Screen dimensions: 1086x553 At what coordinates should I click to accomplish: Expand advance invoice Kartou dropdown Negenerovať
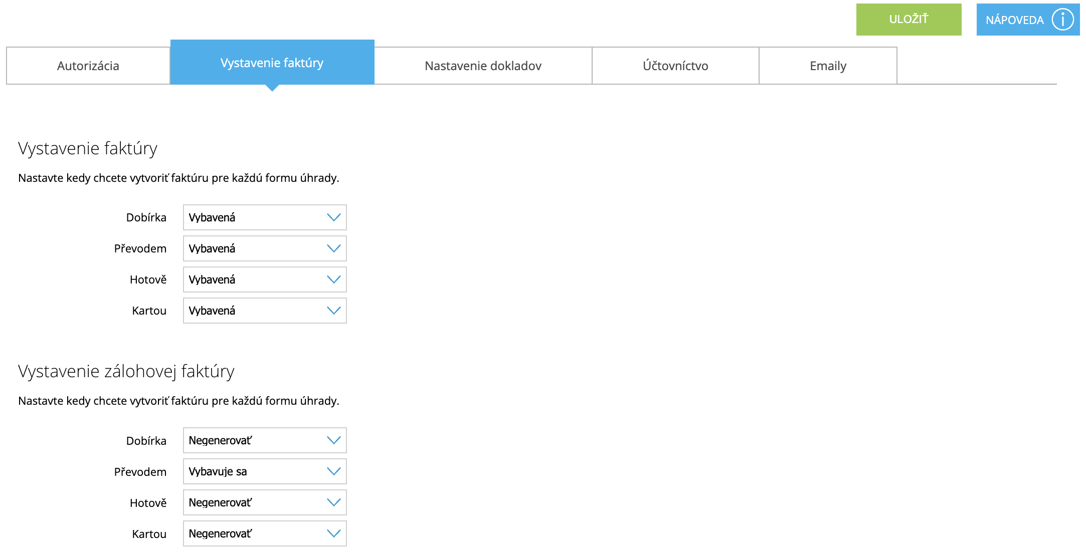point(265,533)
